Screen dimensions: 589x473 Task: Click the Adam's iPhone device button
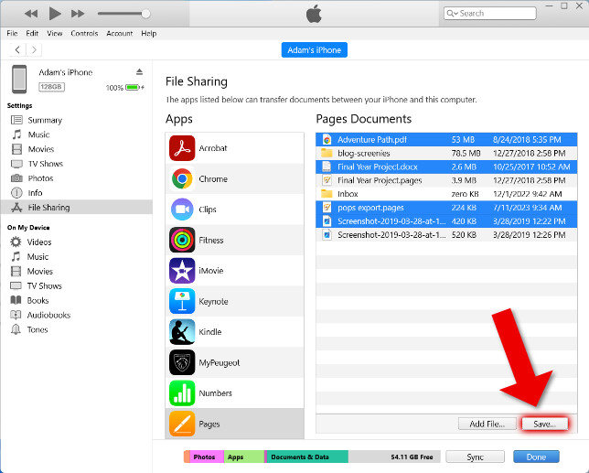pos(315,50)
